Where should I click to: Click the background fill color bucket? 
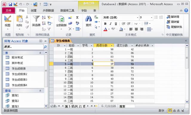(121, 29)
